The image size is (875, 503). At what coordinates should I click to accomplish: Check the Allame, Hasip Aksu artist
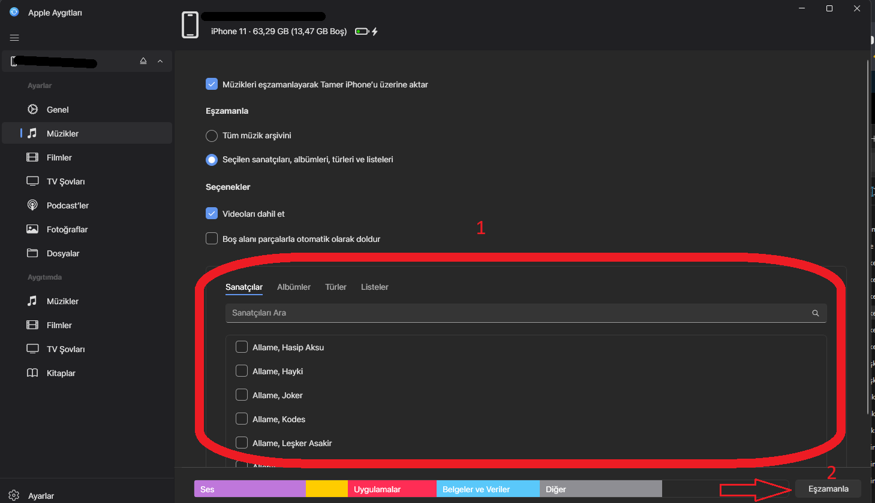pos(242,347)
